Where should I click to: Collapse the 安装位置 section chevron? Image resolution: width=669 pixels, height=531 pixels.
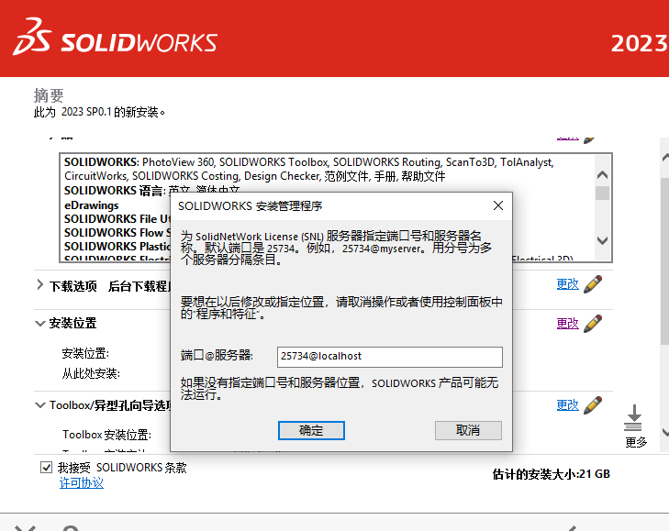(39, 324)
